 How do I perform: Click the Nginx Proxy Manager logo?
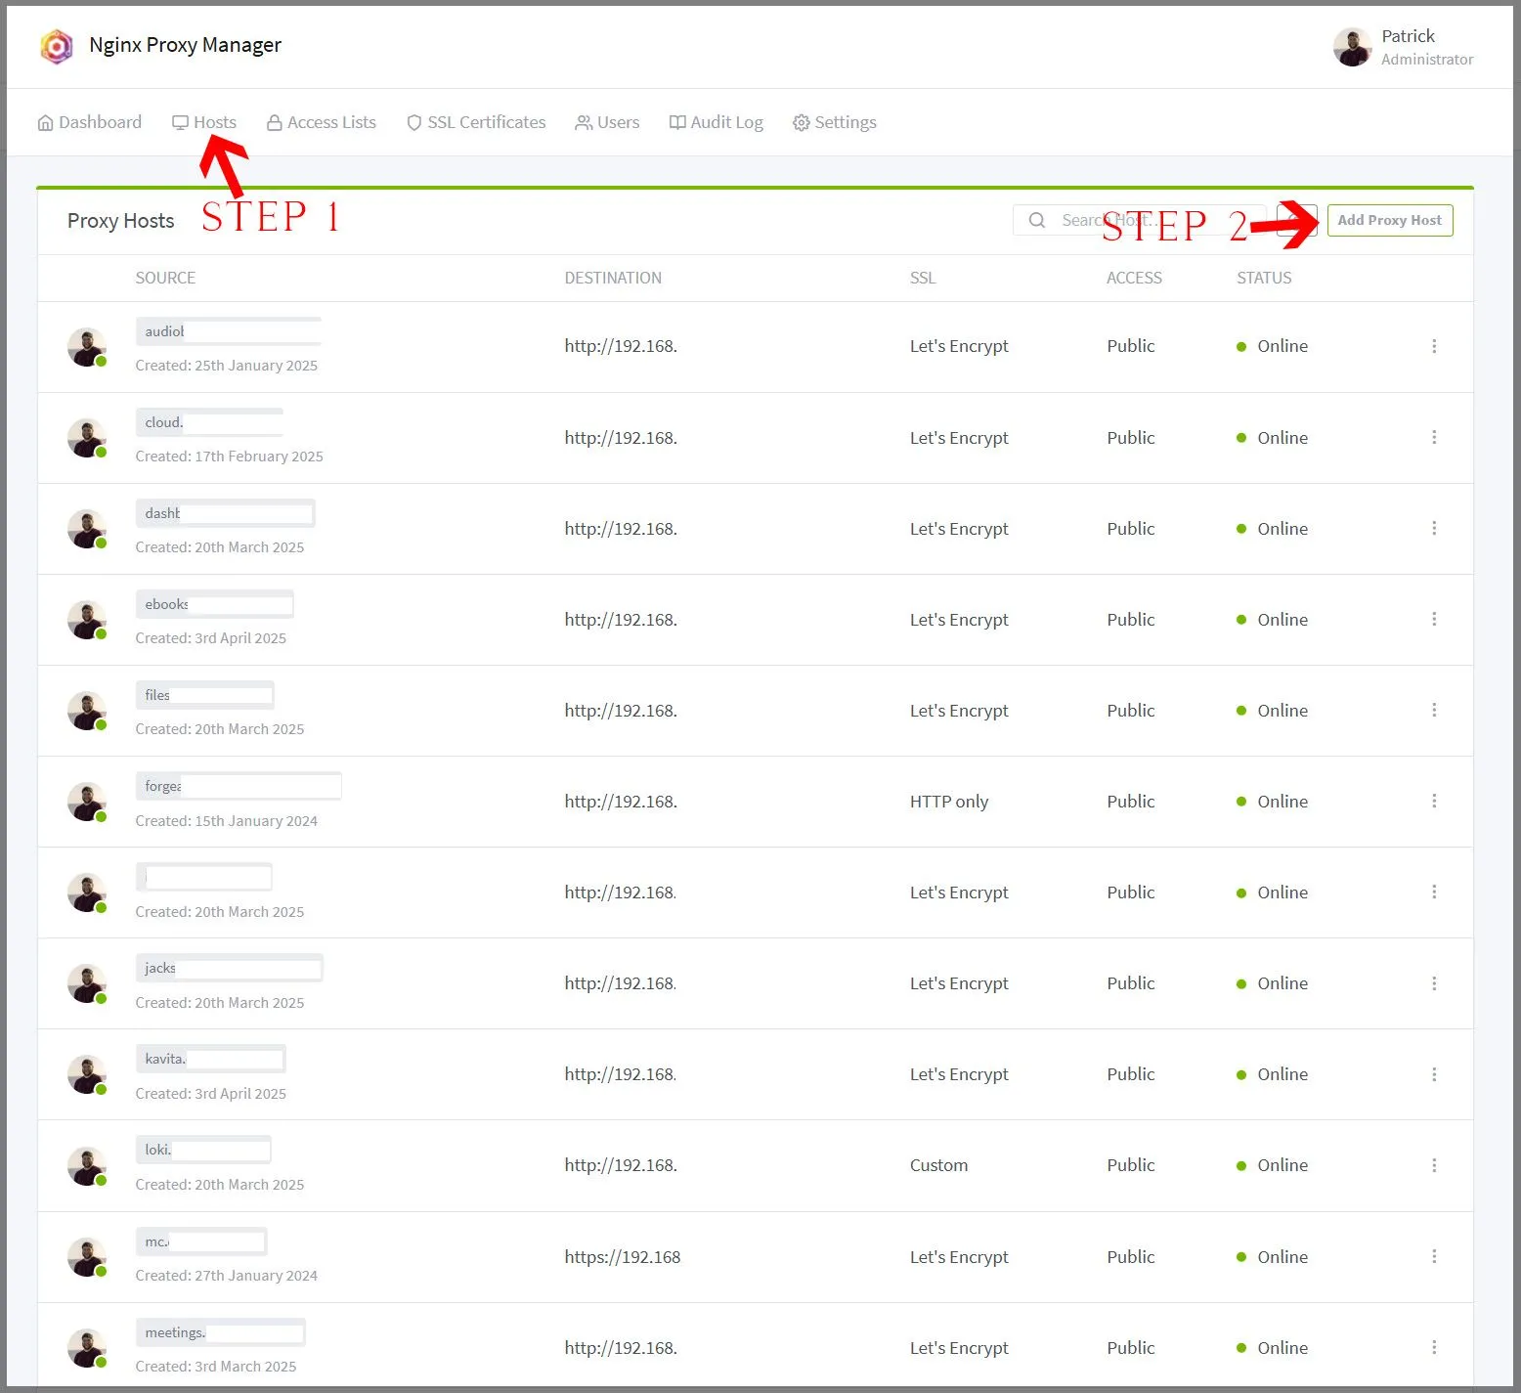[56, 45]
